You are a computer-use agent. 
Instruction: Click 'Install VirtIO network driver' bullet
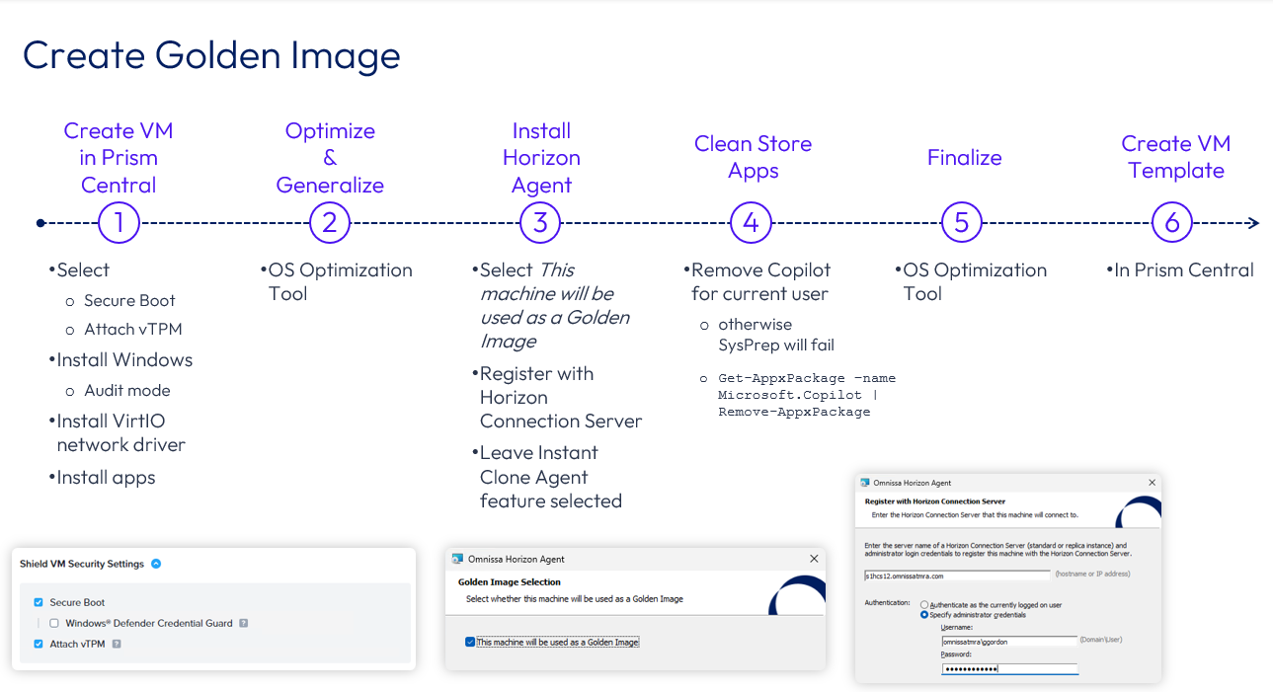(x=120, y=433)
